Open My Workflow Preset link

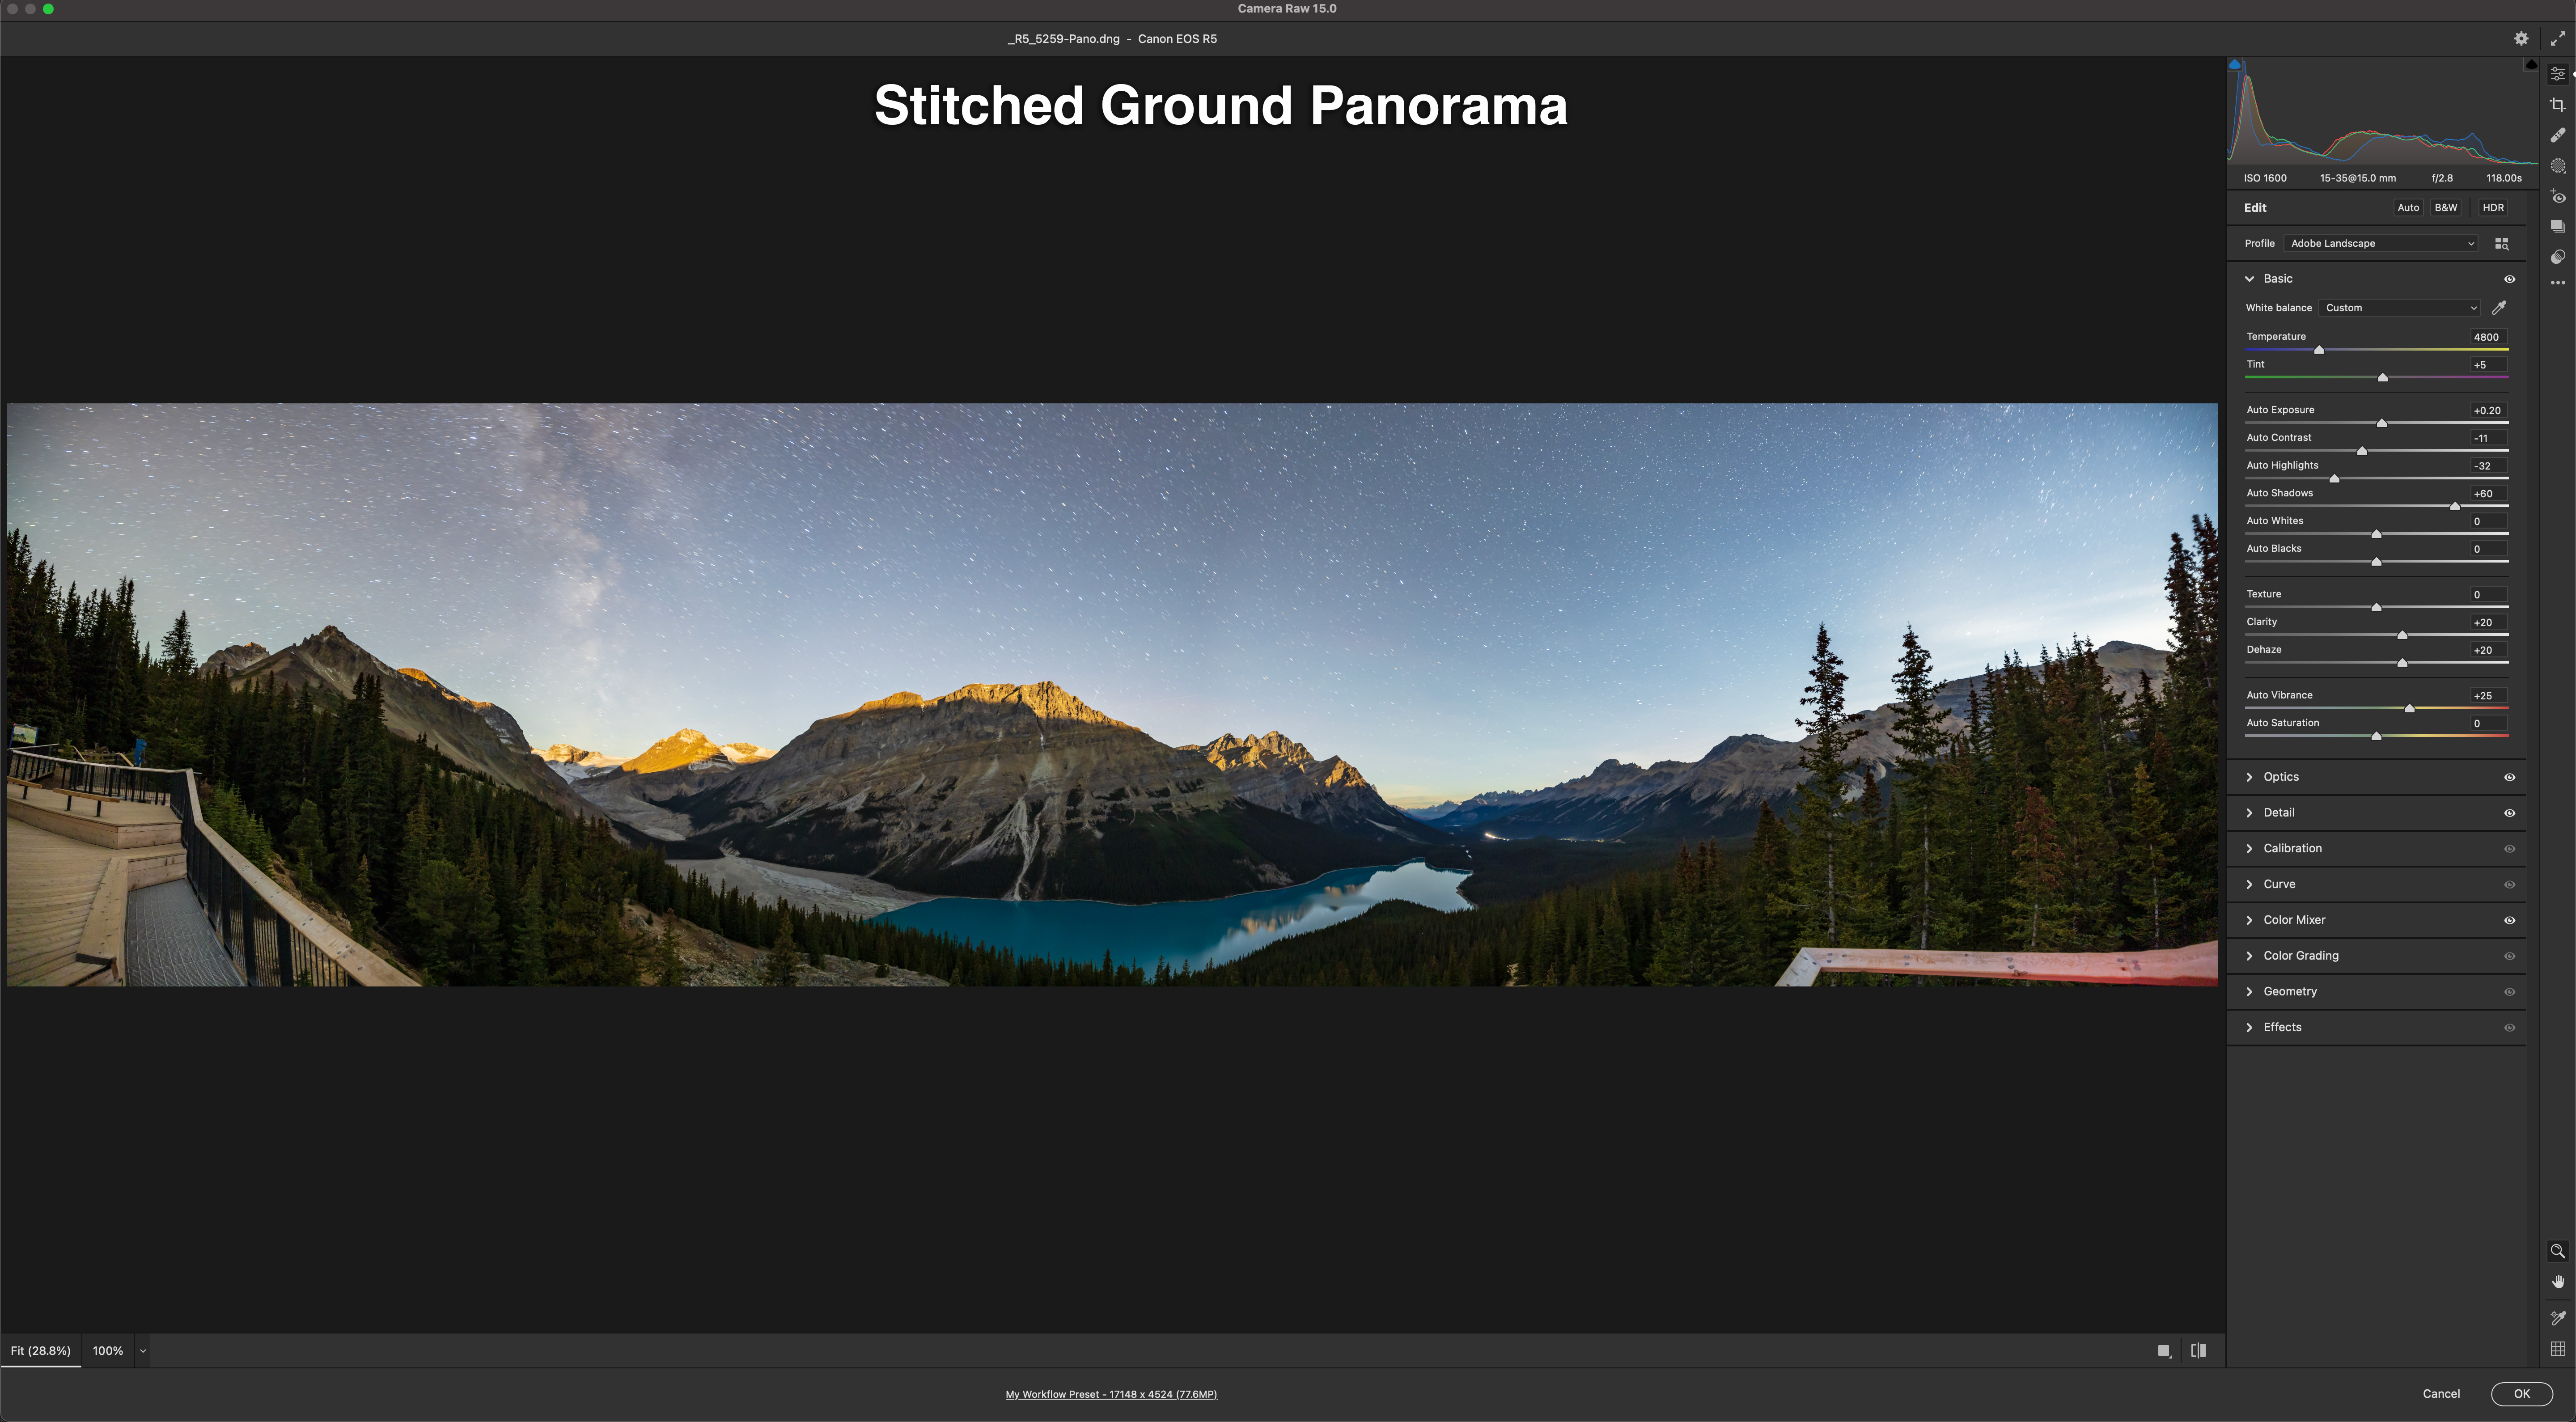(1110, 1394)
